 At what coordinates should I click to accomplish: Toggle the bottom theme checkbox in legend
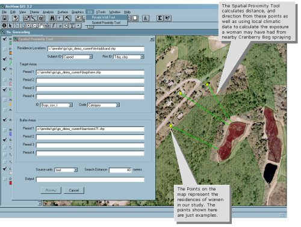pyautogui.click(x=5, y=179)
